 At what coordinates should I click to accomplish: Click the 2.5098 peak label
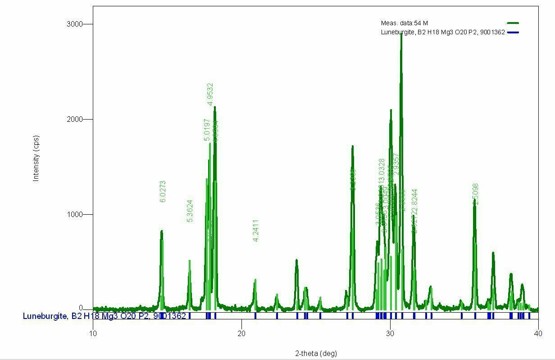[475, 194]
